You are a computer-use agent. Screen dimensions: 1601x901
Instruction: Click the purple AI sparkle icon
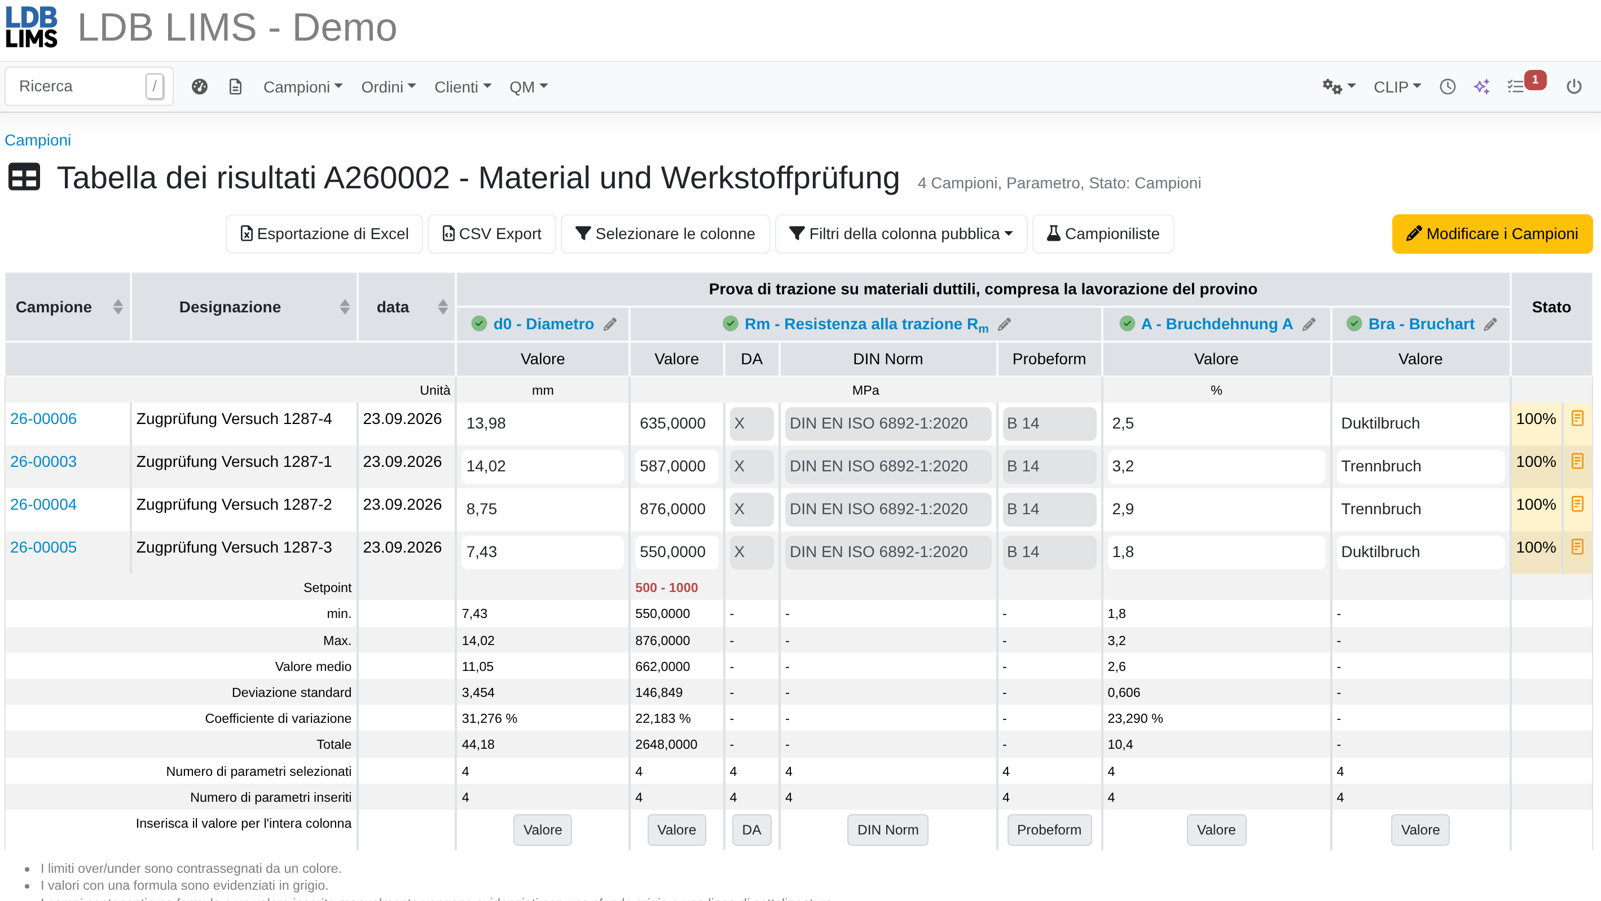point(1481,87)
